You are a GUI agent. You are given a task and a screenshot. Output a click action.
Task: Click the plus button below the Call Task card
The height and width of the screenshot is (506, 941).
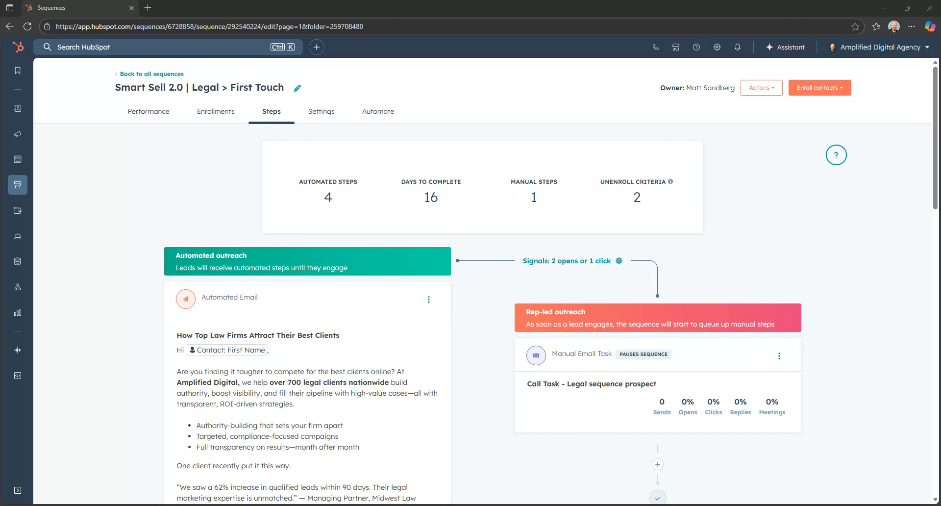point(658,464)
